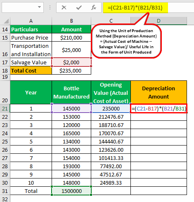Viewport: 194px width, 202px height.
Task: Open Insert Function via the fx icon
Action: (x=94, y=7)
